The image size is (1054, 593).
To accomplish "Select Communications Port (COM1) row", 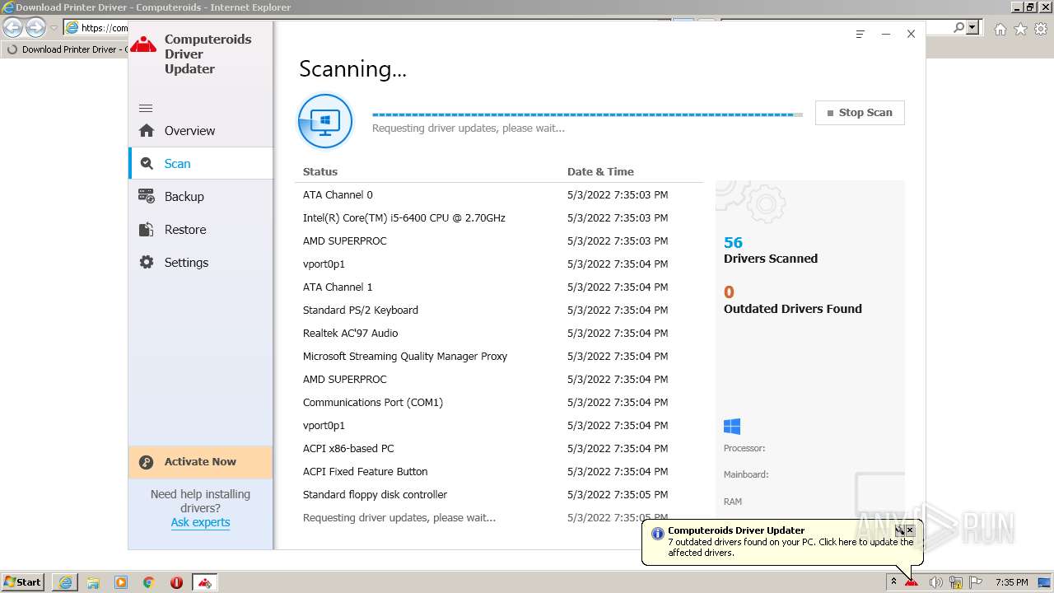I will tap(499, 403).
